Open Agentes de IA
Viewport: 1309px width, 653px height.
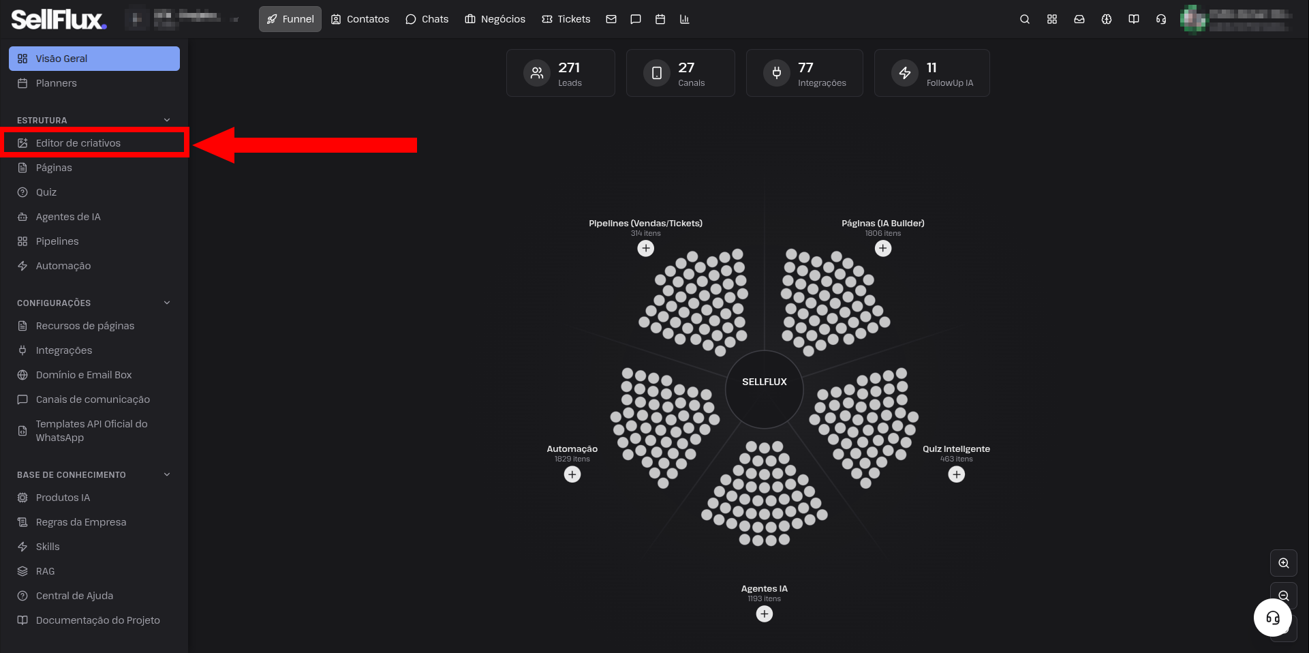94,217
